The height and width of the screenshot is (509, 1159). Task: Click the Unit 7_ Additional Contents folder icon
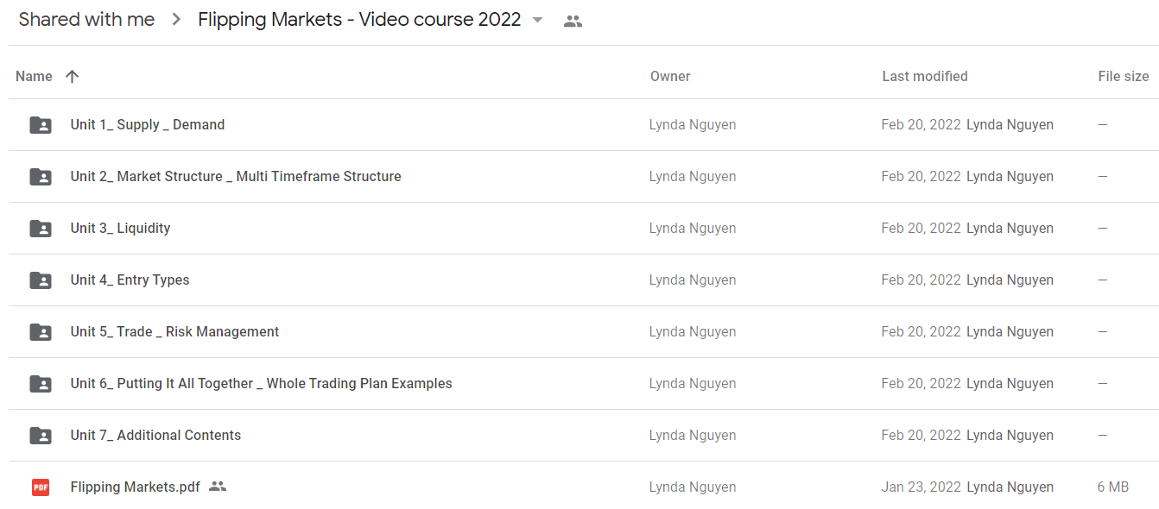(x=40, y=436)
